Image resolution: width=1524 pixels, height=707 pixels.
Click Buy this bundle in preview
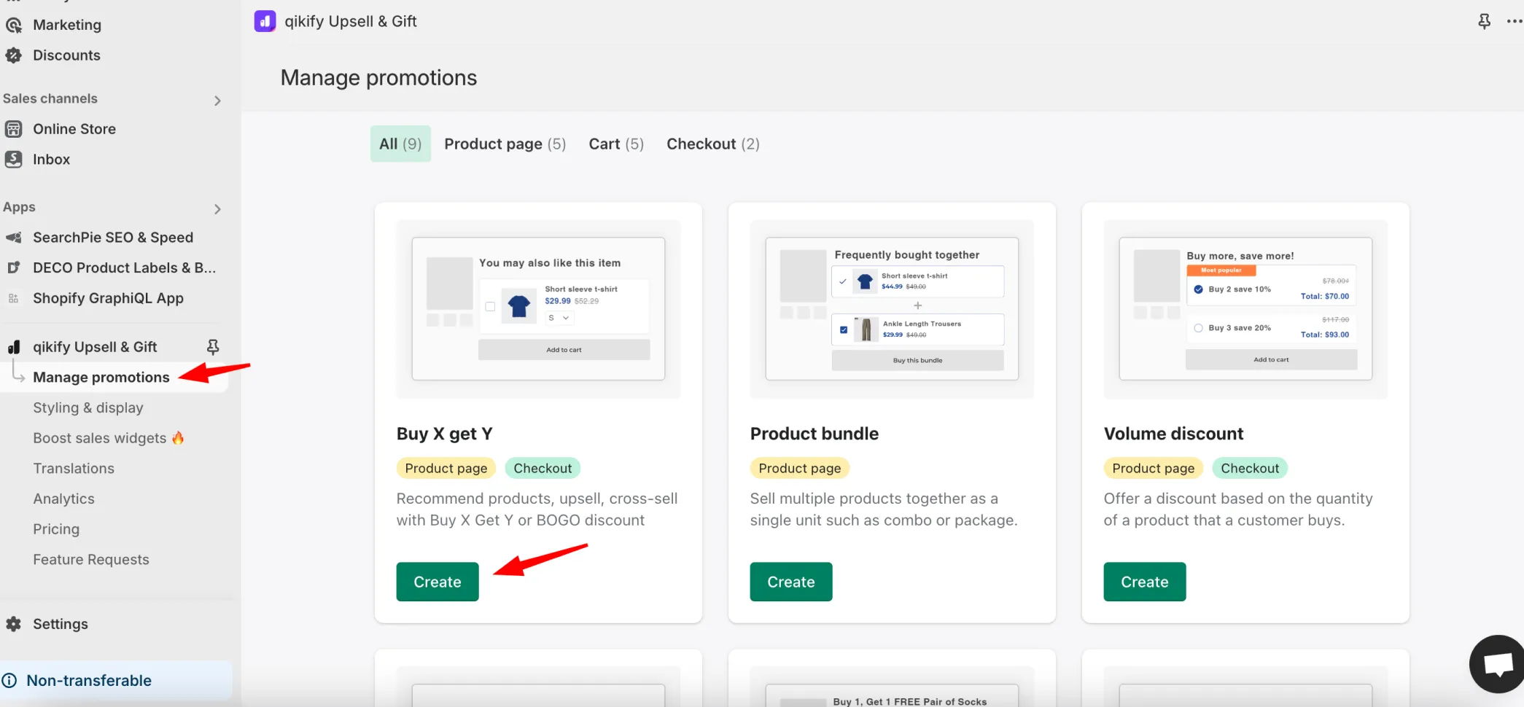pos(917,360)
